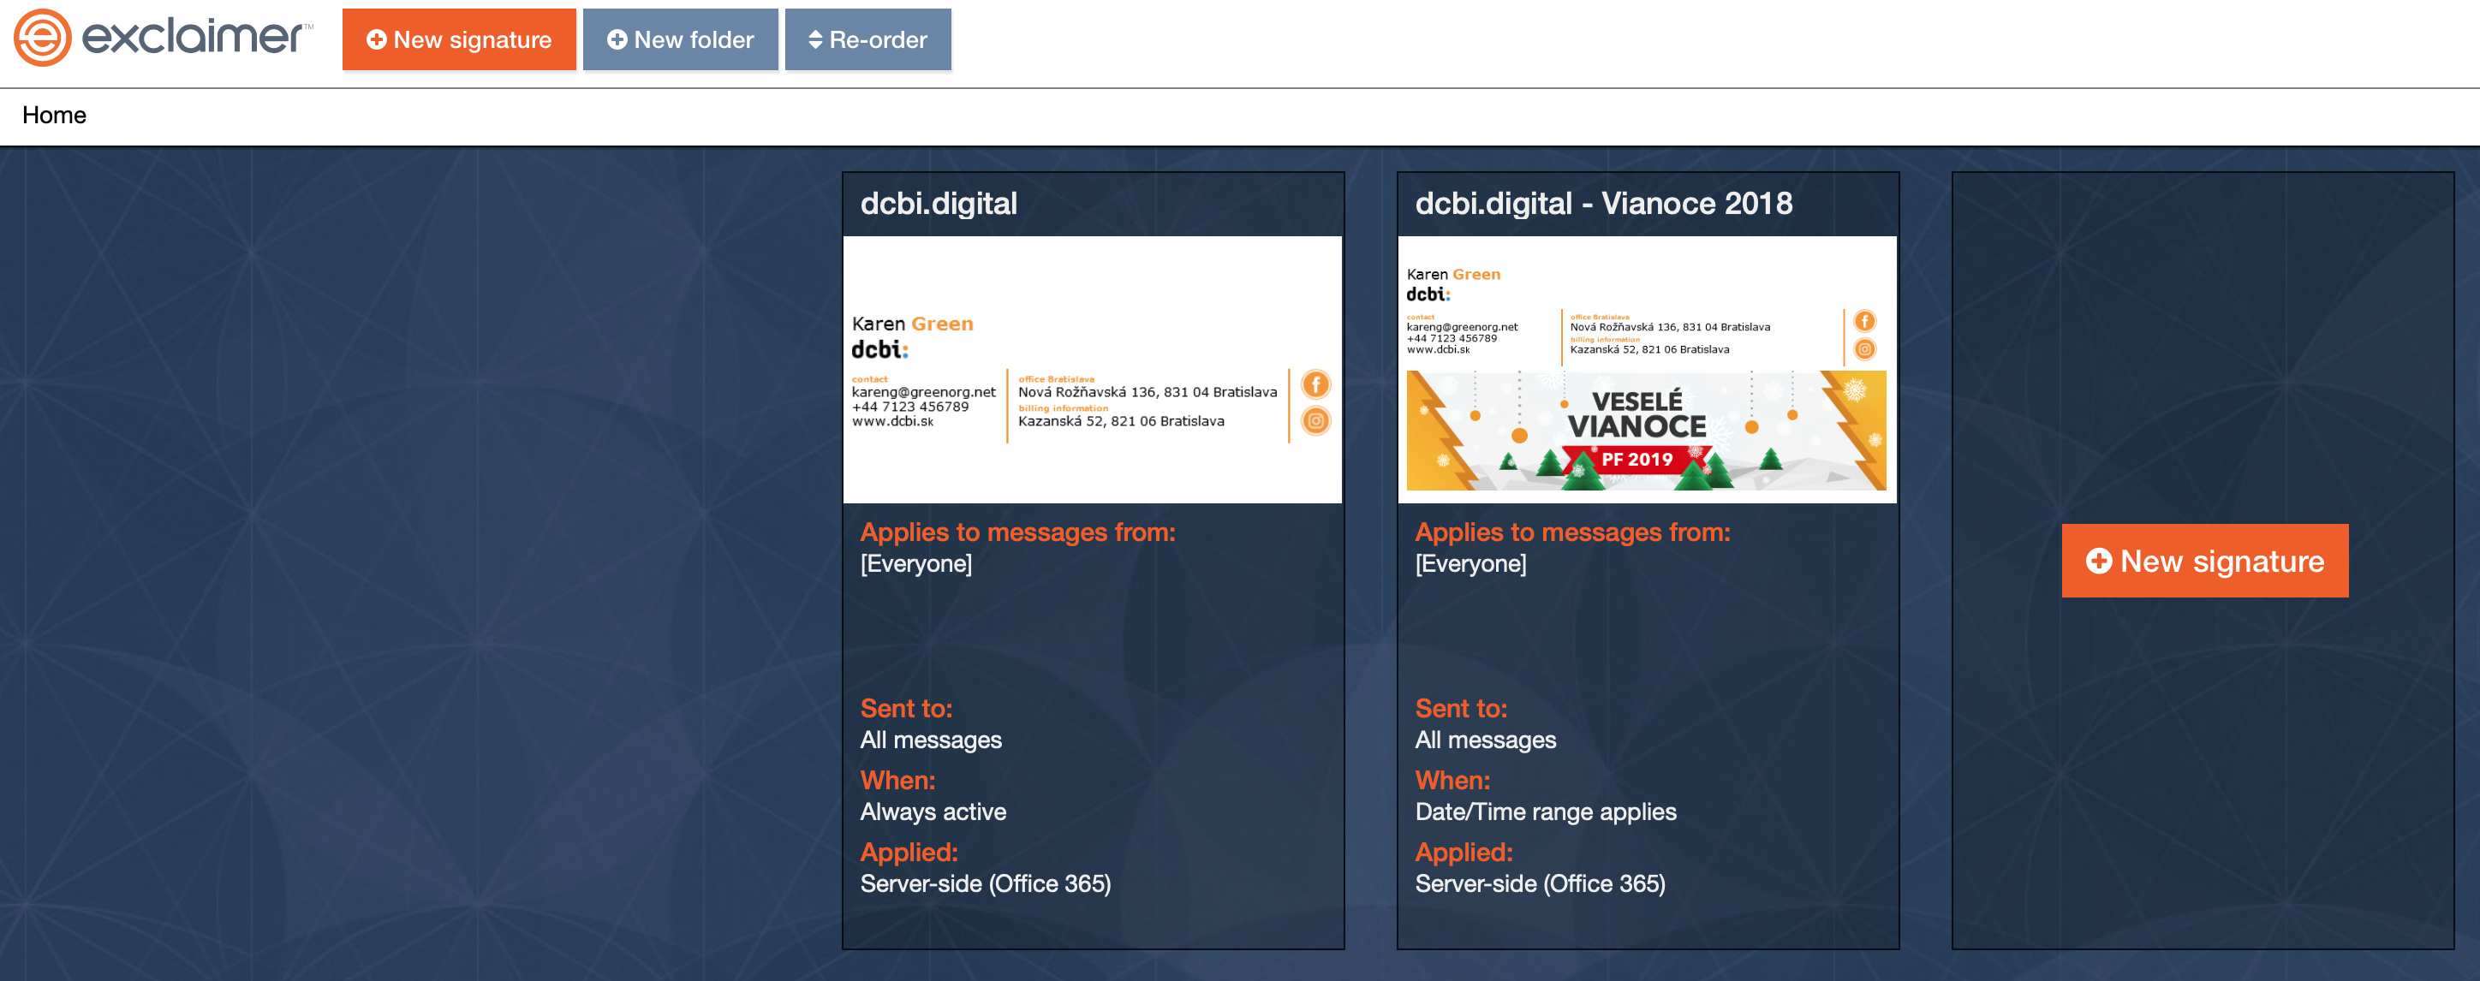Click Facebook icon in dcbi.digital signature preview
Screen dimensions: 2480x981
(1315, 385)
